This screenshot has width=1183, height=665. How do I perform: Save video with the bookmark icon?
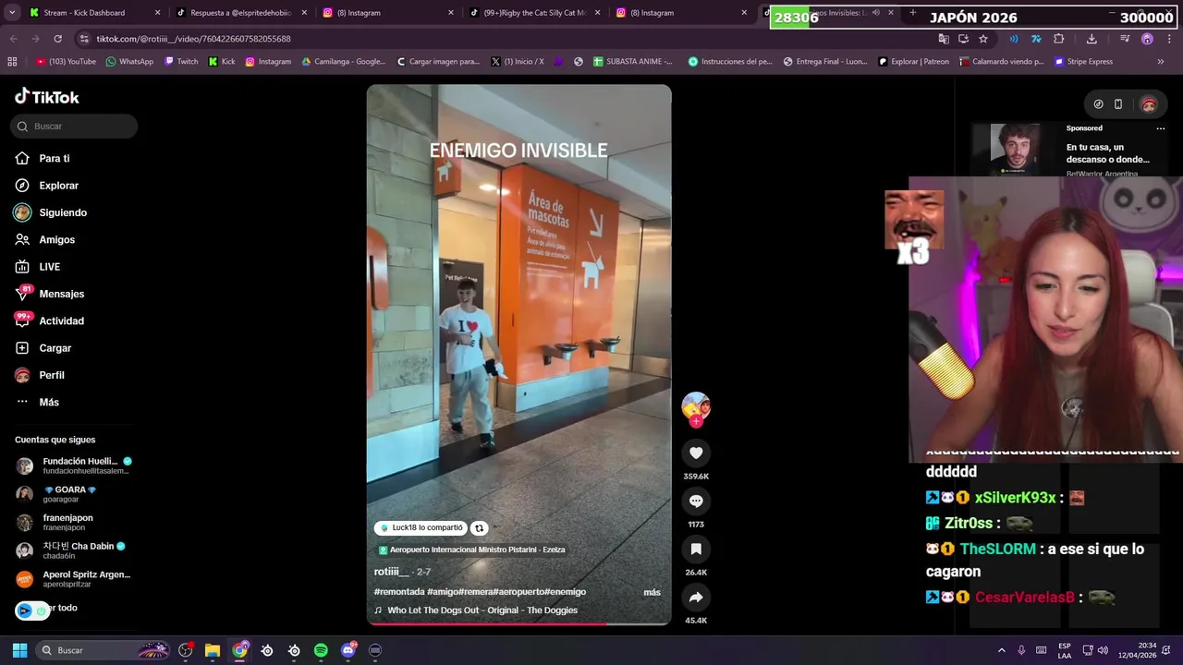tap(696, 549)
